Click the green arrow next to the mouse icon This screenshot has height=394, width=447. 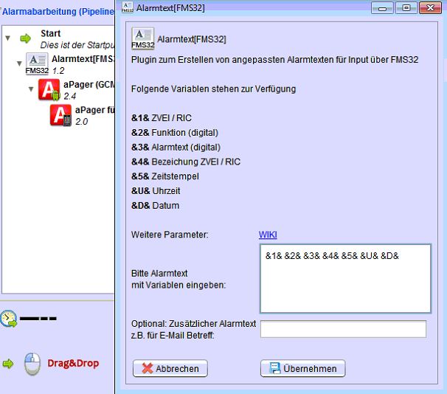tap(8, 364)
